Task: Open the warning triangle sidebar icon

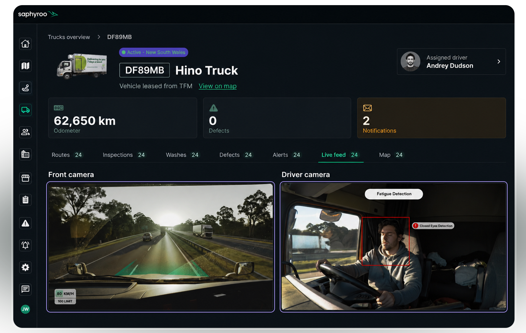Action: point(25,223)
